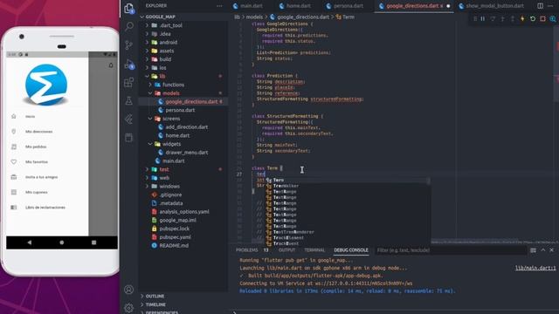The width and height of the screenshot is (559, 314).
Task: Switch to the main.dart editor tab
Action: 251,6
